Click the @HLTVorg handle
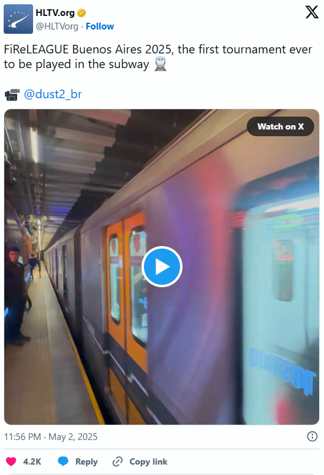 pos(57,26)
